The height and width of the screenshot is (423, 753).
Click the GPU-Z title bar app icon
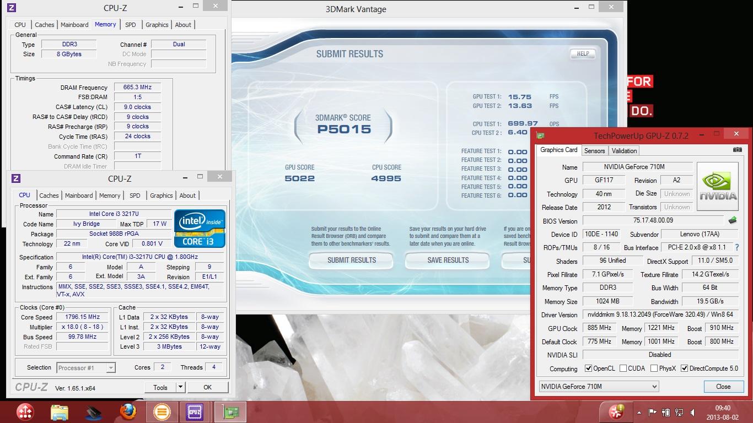tap(541, 135)
